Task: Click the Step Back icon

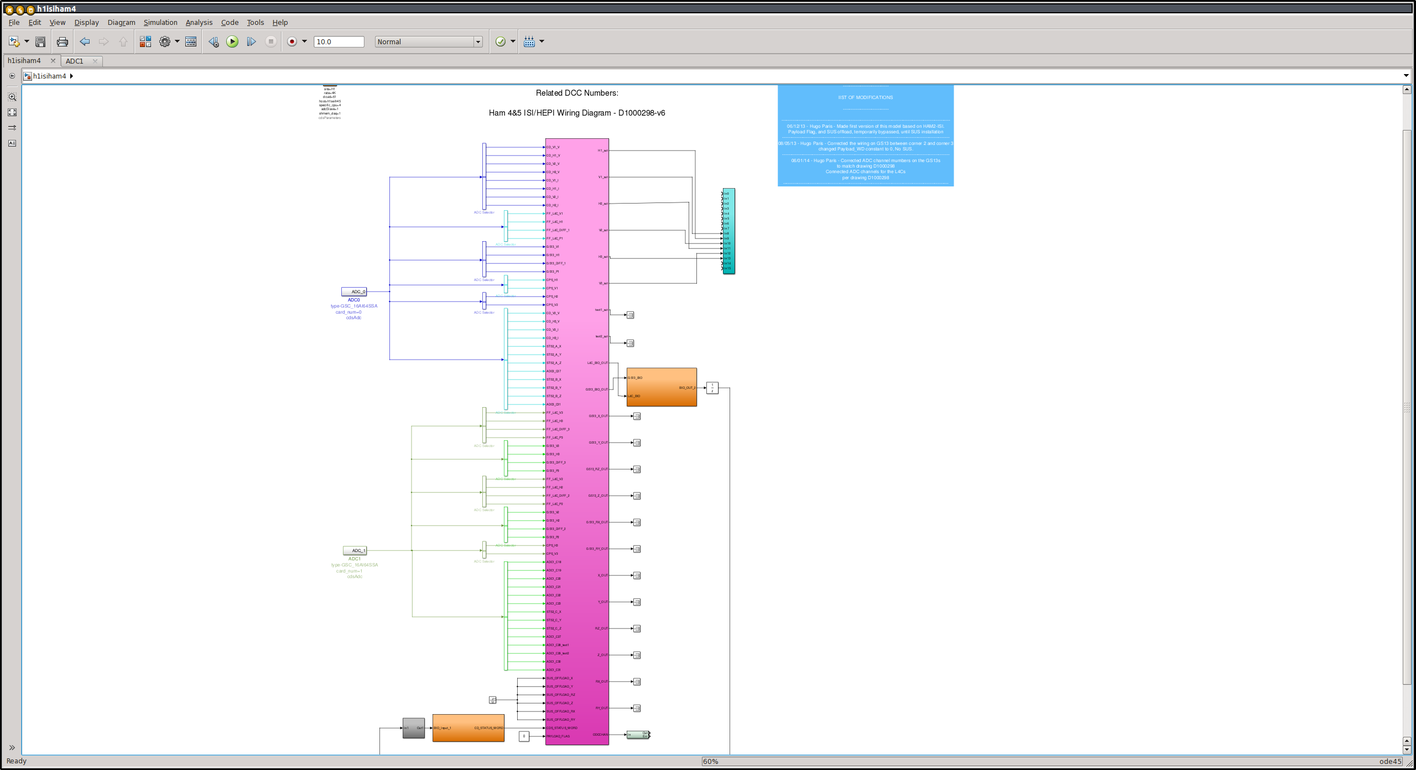Action: tap(214, 41)
